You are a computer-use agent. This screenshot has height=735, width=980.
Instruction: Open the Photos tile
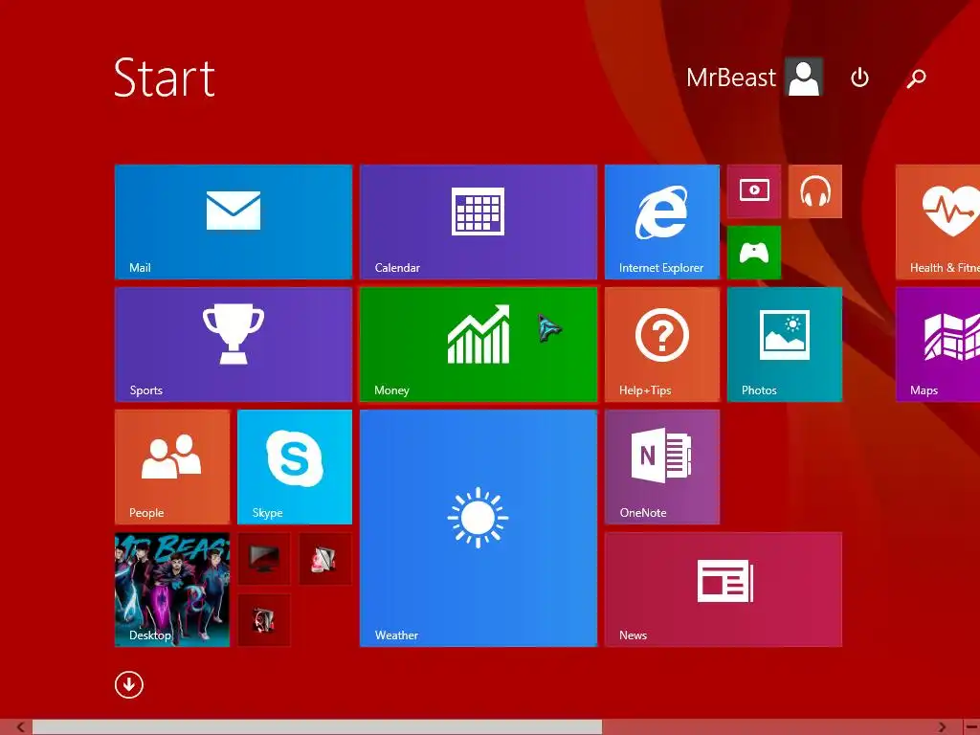coord(785,345)
